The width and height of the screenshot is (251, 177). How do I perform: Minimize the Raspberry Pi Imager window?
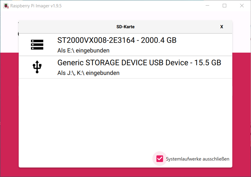click(207, 6)
